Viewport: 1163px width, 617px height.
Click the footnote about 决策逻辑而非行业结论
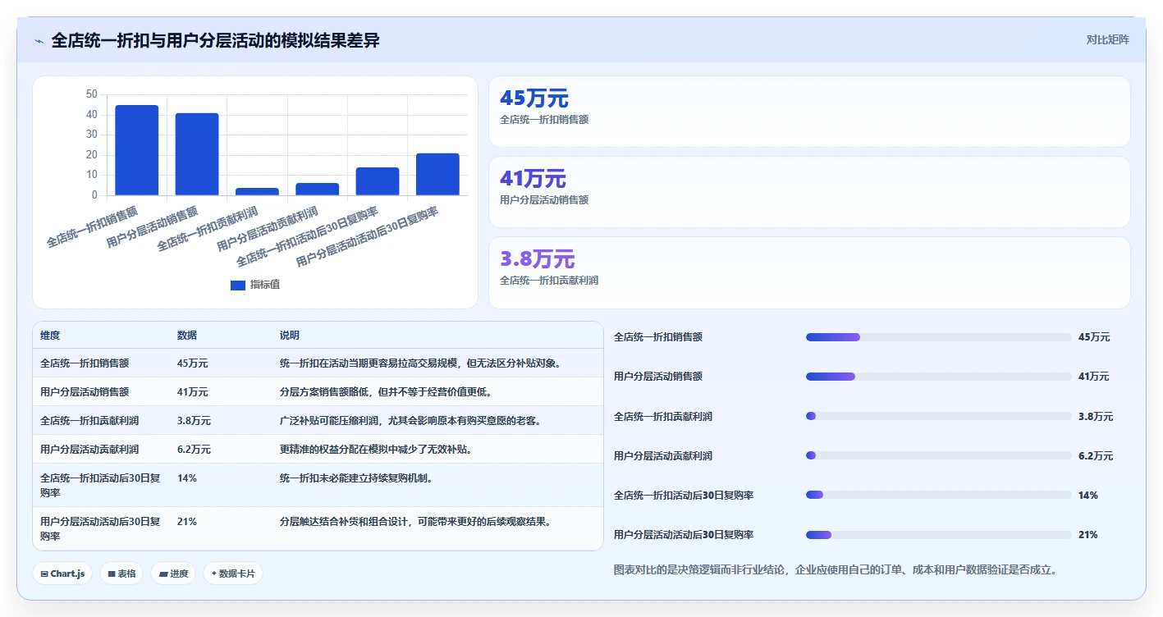click(836, 569)
